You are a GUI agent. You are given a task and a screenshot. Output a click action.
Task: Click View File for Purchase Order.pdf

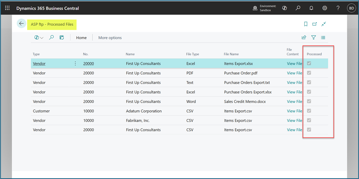click(294, 73)
